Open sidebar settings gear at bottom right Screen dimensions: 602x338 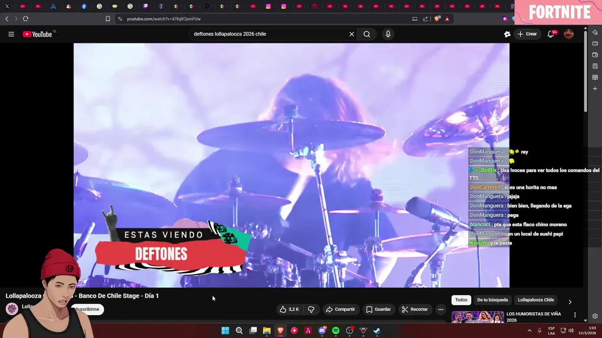coord(595,316)
